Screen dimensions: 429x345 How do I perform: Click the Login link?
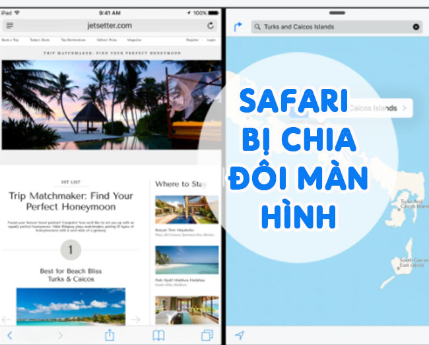click(211, 40)
